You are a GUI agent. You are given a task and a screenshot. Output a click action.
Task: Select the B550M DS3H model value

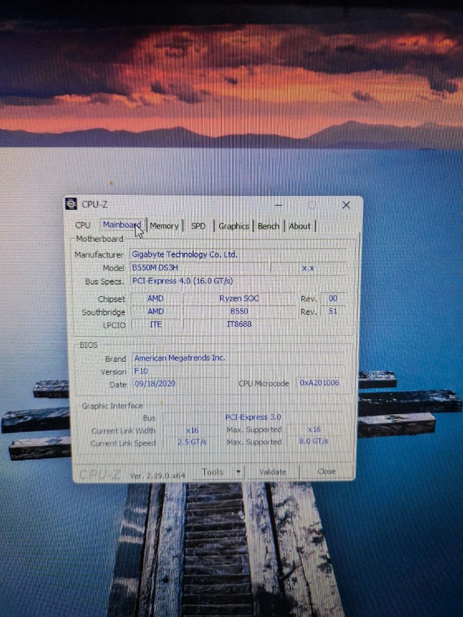199,268
